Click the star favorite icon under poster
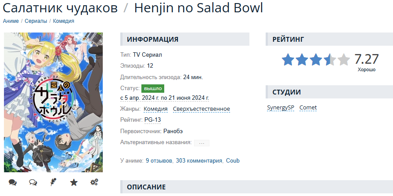This screenshot has height=196, width=393. pyautogui.click(x=74, y=182)
